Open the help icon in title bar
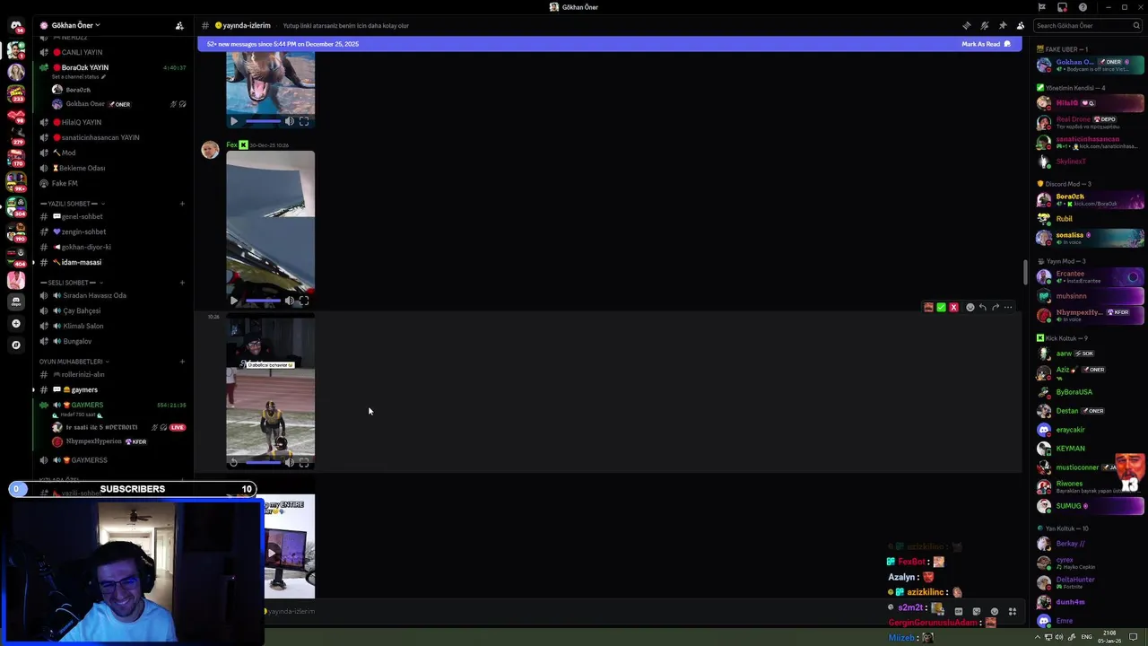 1083,7
